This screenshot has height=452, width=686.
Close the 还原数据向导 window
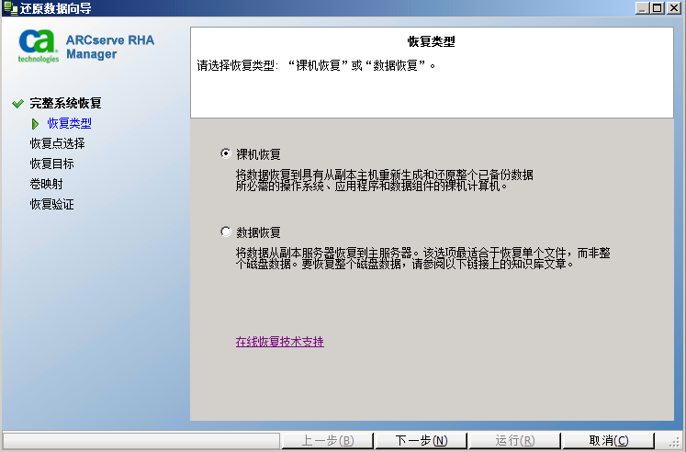tap(674, 8)
